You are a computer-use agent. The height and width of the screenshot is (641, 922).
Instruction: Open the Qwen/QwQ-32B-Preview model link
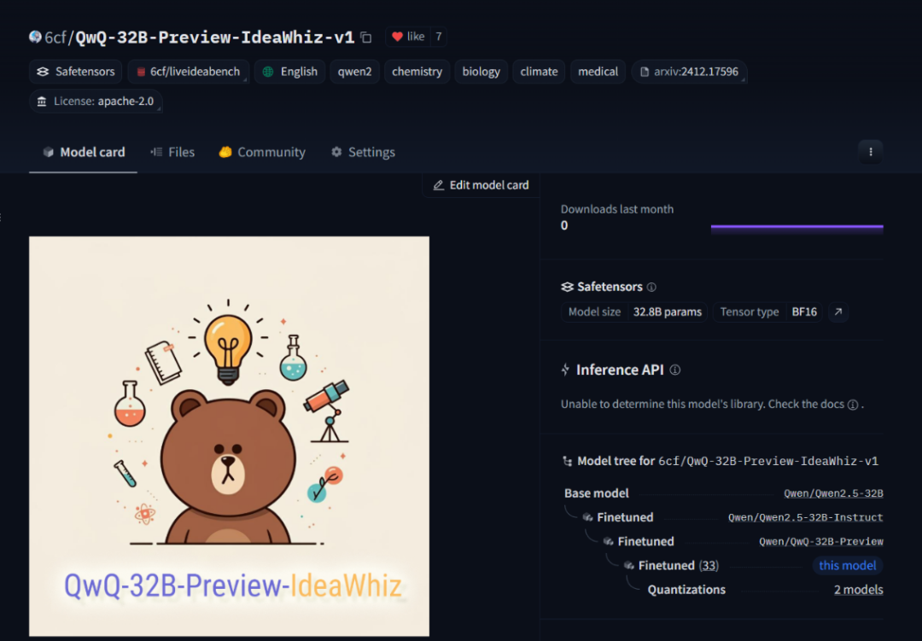(x=820, y=541)
